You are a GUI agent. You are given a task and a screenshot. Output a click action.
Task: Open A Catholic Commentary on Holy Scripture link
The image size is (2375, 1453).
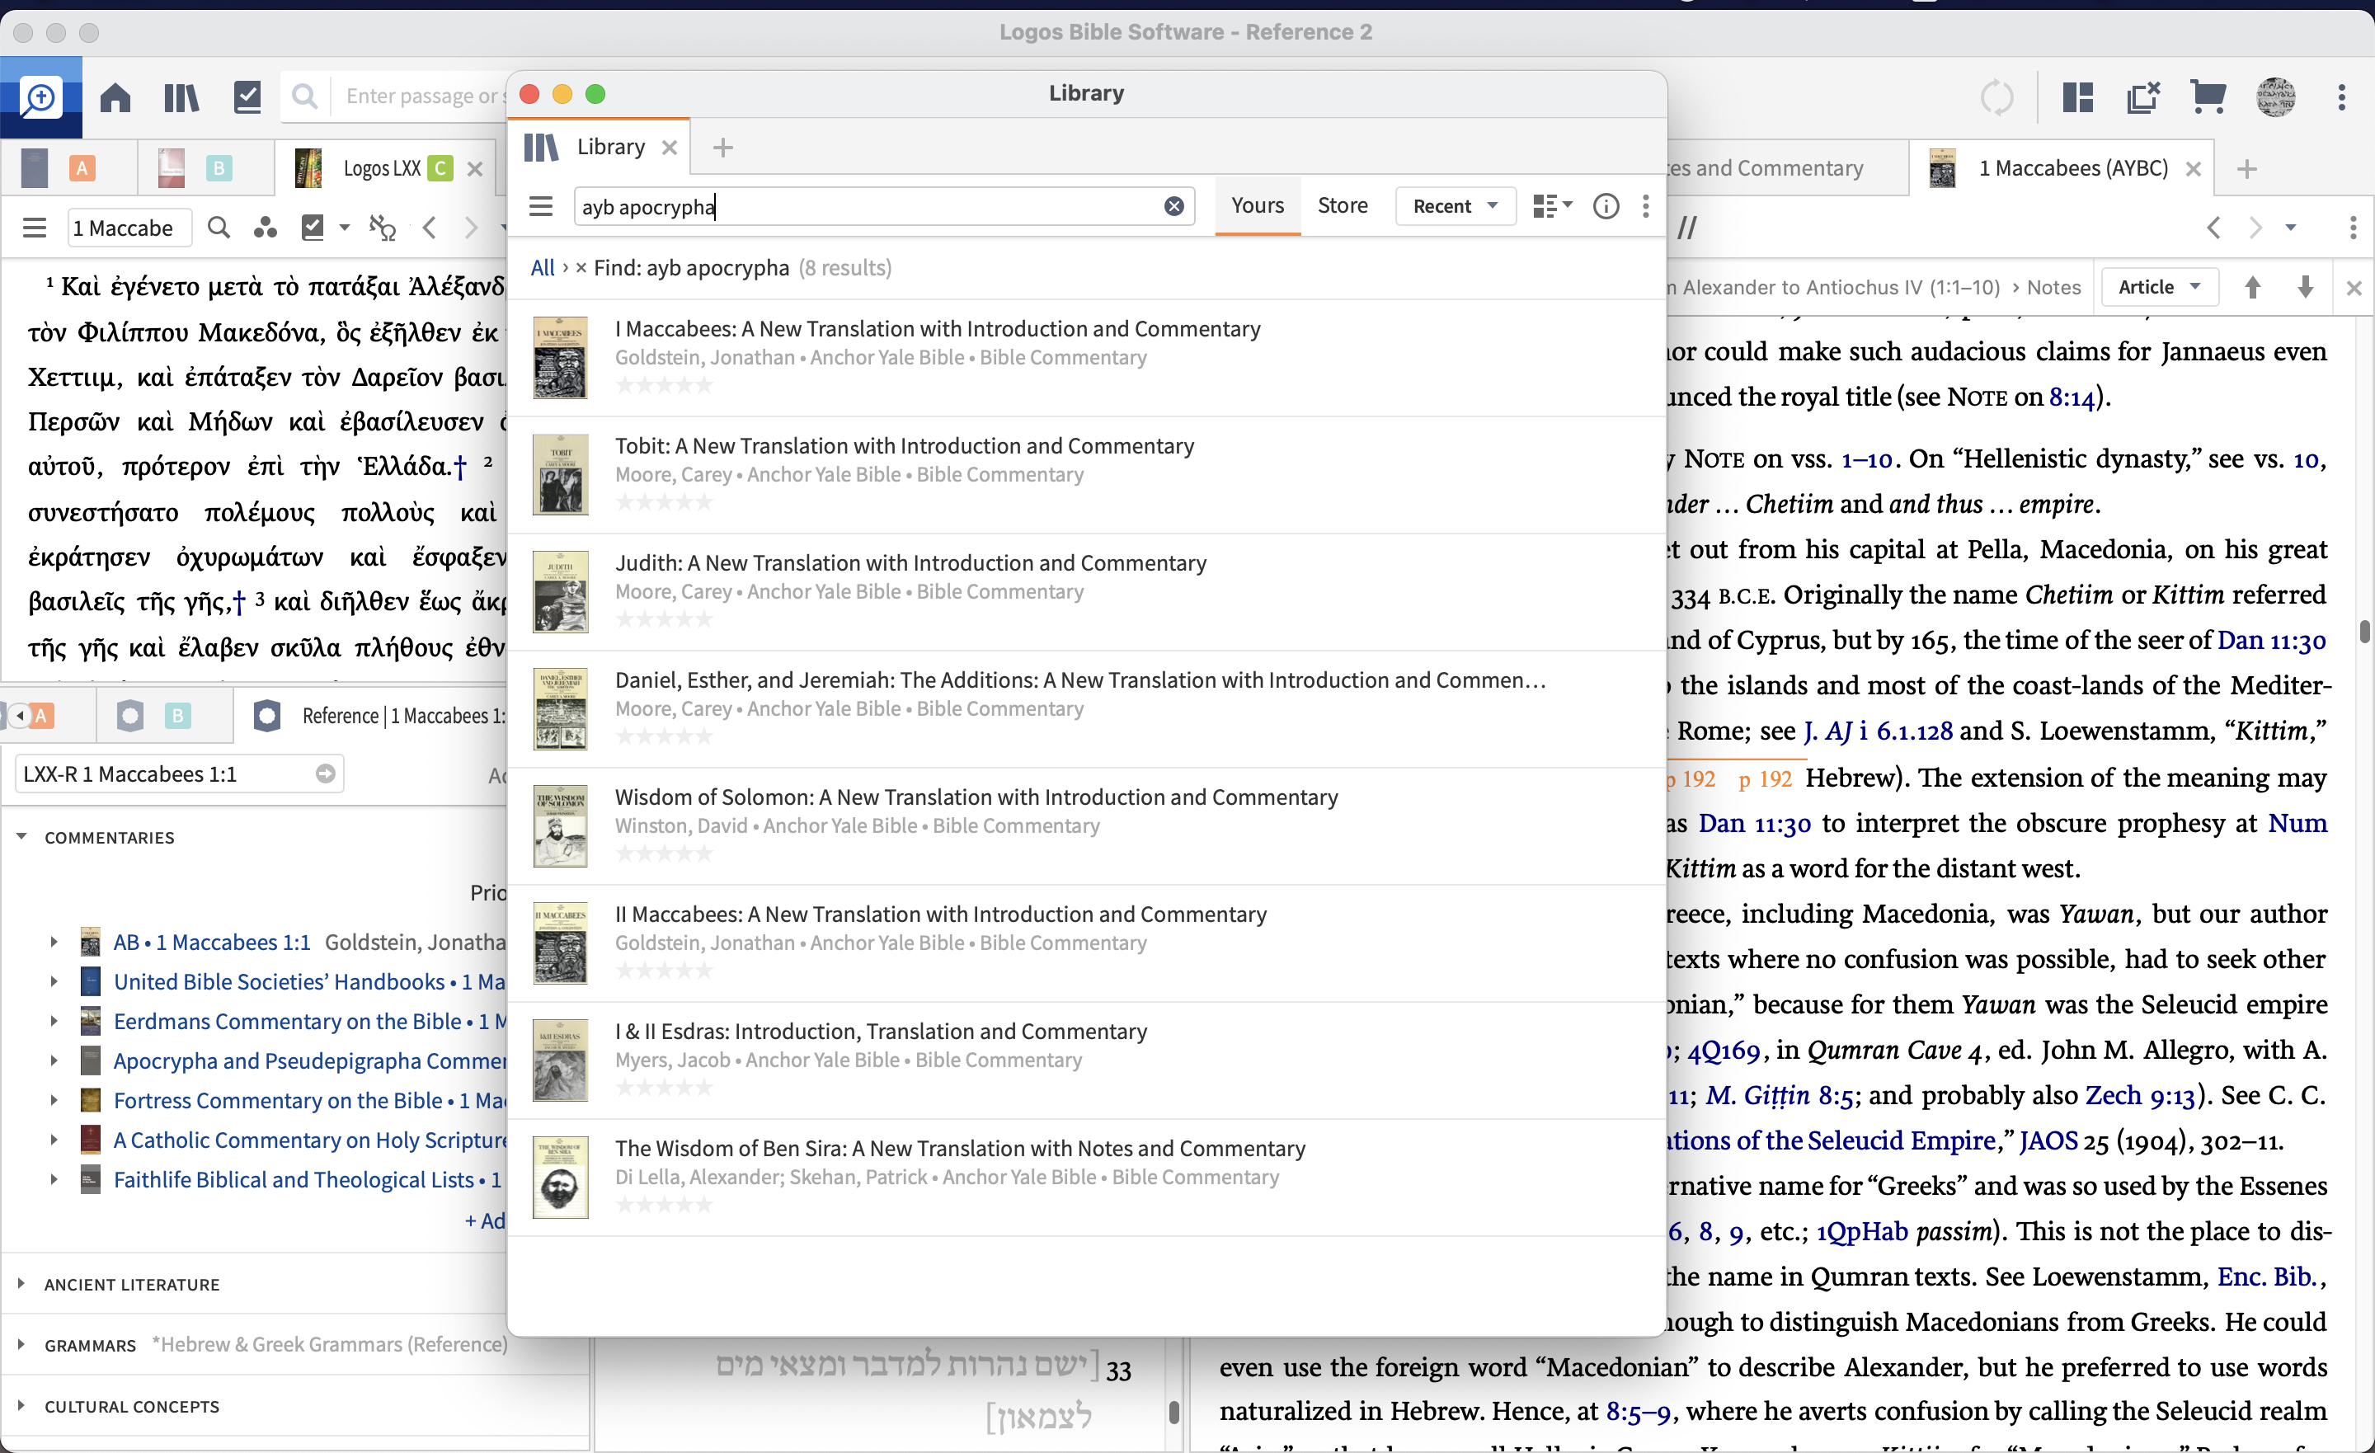click(309, 1140)
